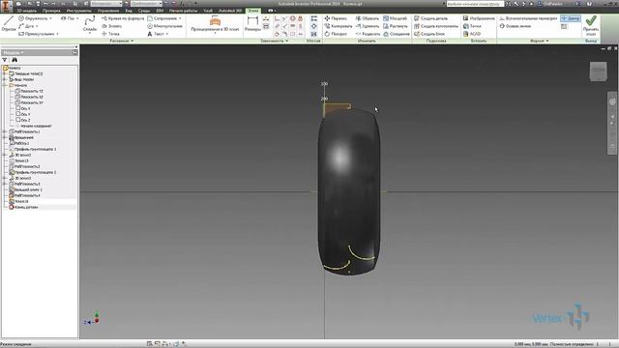The width and height of the screenshot is (619, 348).
Task: Click Создать деталь make part tool
Action: click(430, 18)
